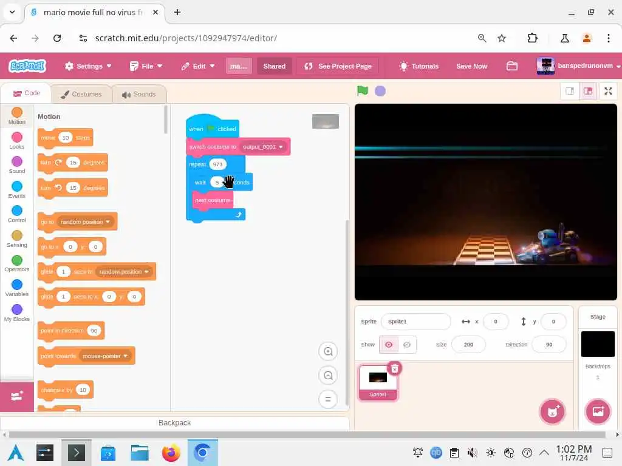Select the Motion block category
Viewport: 622px width, 466px height.
tap(16, 116)
